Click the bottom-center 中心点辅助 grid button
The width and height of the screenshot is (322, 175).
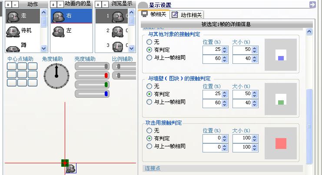click(x=22, y=83)
